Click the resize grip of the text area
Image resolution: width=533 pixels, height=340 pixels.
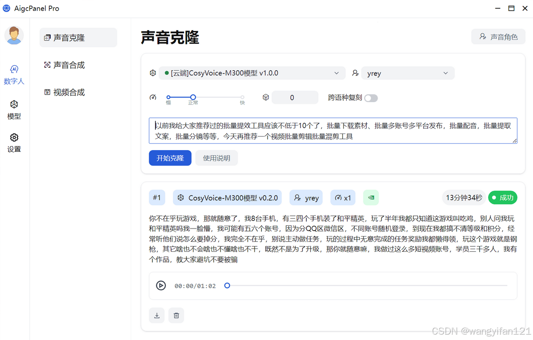515,141
